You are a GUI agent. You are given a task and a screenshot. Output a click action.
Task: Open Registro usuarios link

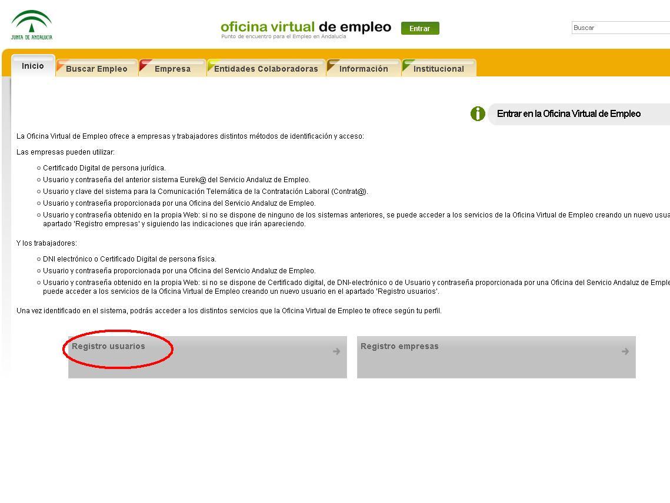(108, 346)
